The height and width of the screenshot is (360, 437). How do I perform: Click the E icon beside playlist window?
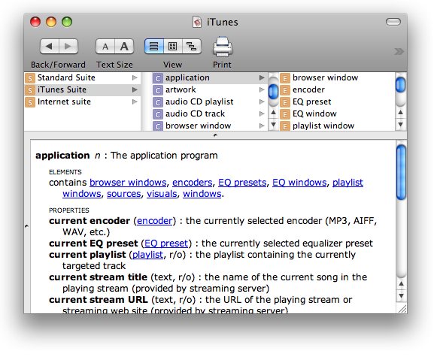(x=285, y=126)
